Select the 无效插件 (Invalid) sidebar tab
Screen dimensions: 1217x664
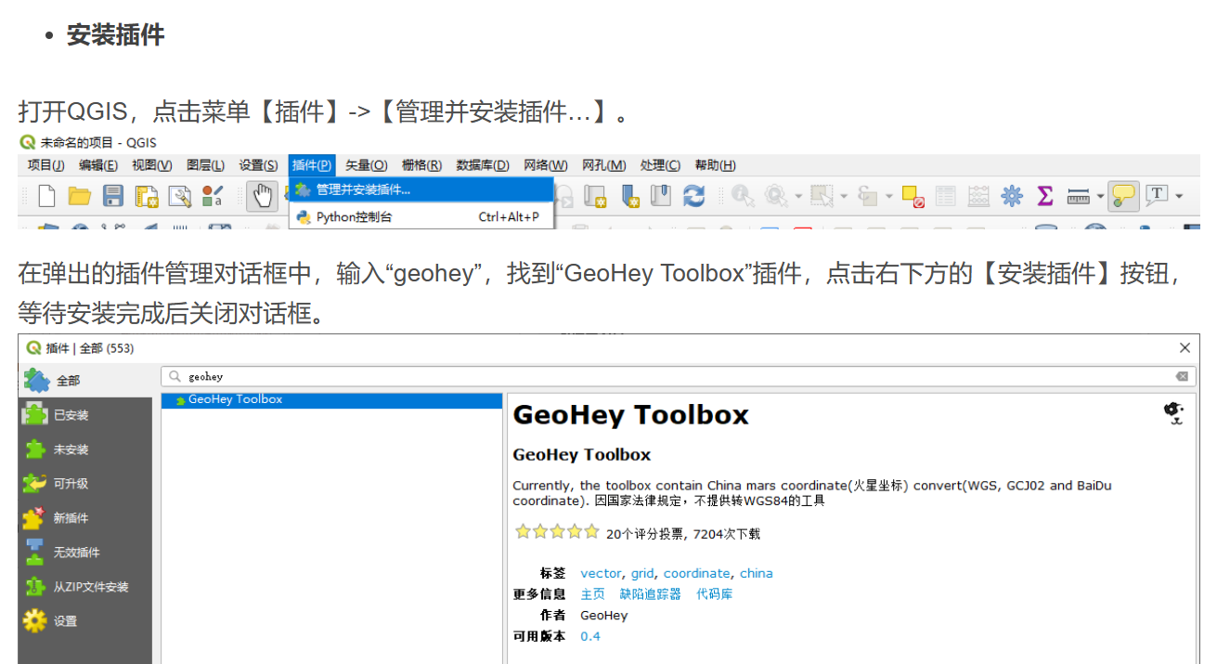click(x=84, y=553)
